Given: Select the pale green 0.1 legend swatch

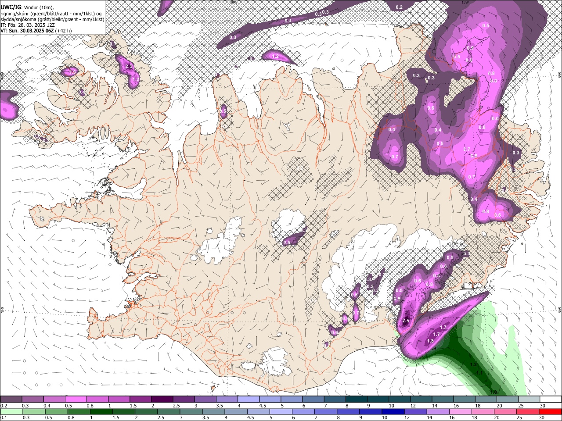Looking at the screenshot, I should [x=11, y=412].
